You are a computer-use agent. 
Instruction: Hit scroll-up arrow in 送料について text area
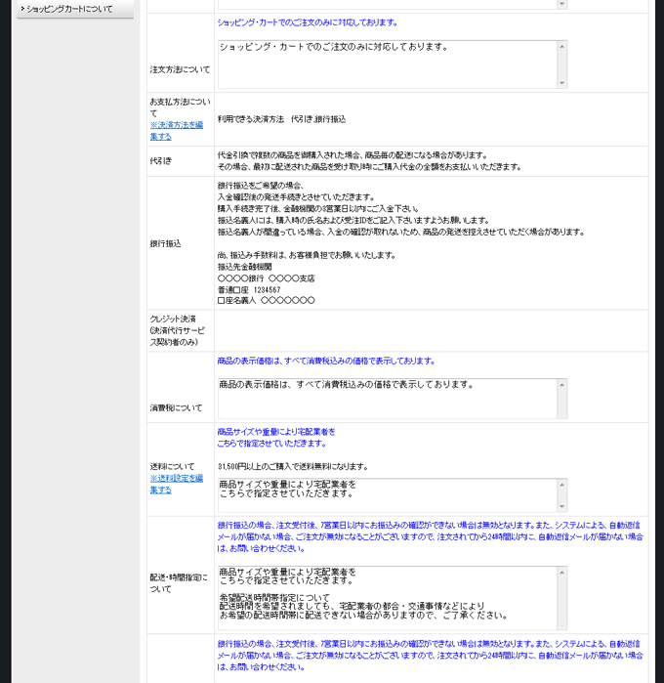point(561,484)
